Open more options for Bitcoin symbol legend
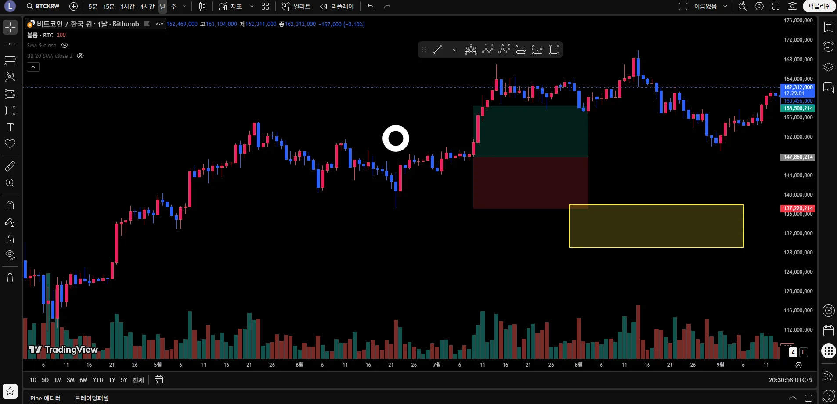The image size is (837, 404). tap(159, 24)
